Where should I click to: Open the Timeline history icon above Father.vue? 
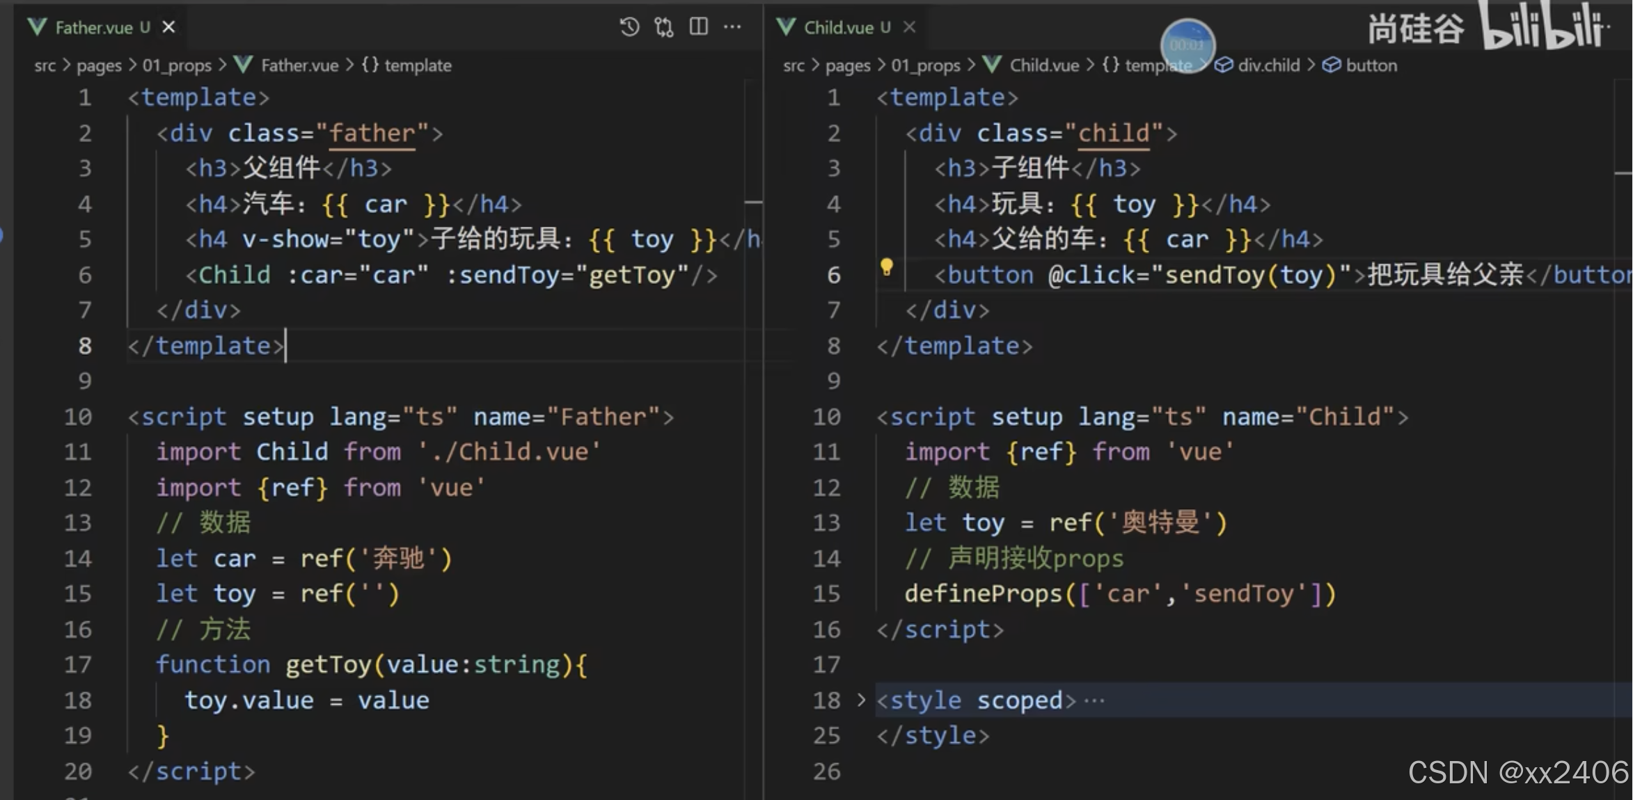[x=629, y=26]
